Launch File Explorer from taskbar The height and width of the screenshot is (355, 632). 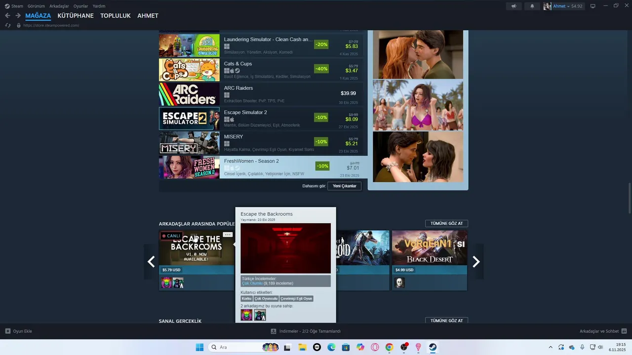click(302, 347)
